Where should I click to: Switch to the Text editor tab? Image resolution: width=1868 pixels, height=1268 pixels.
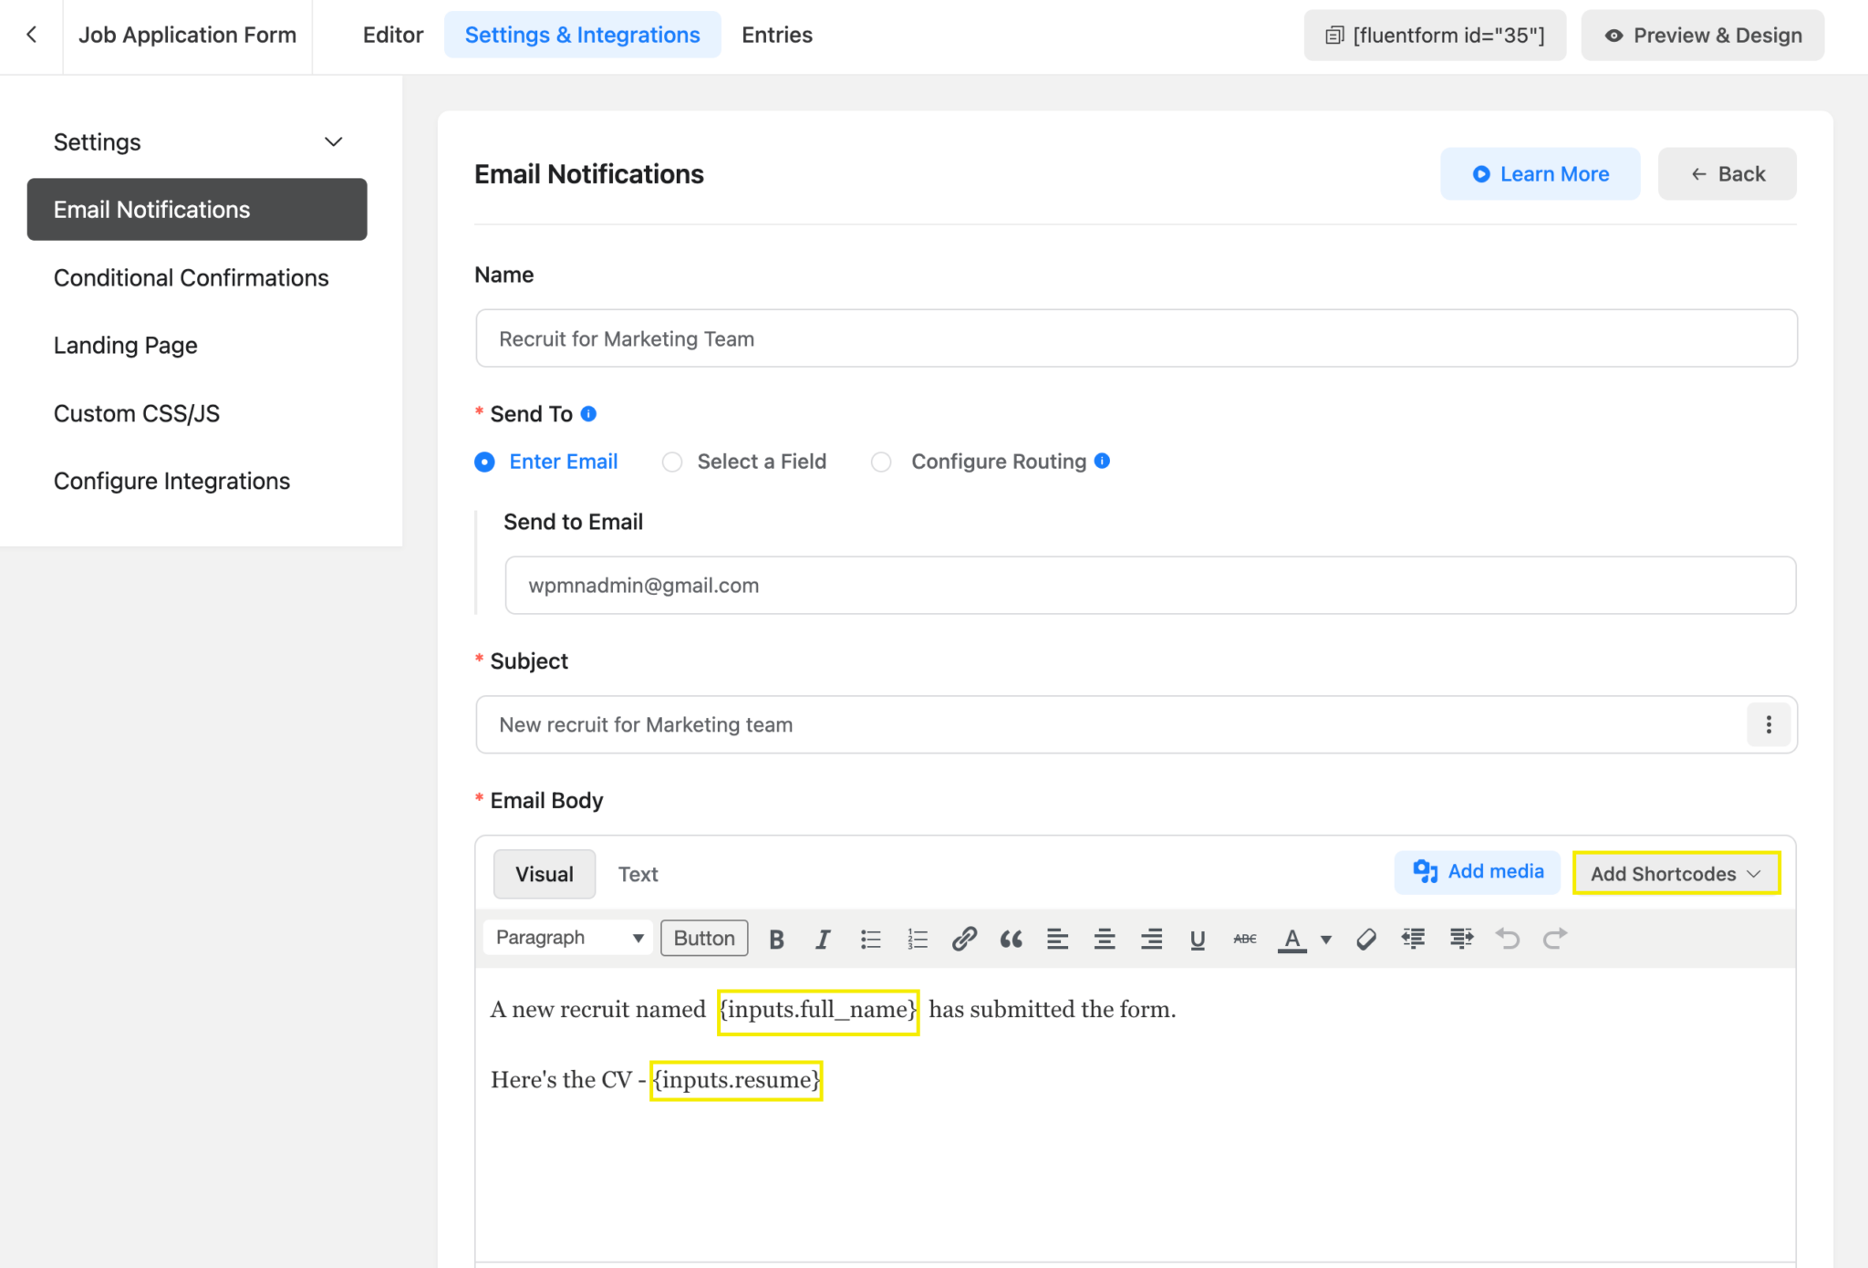[638, 873]
